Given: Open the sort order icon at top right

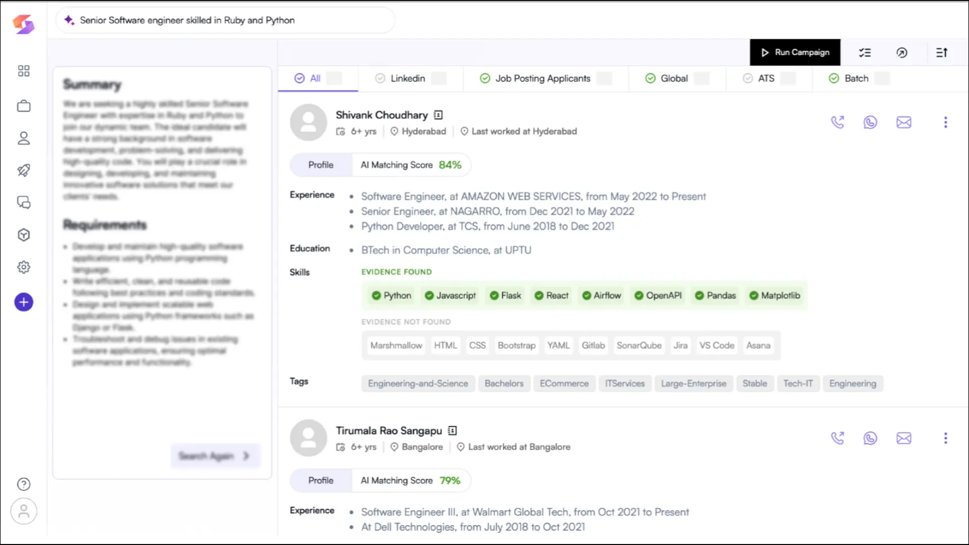Looking at the screenshot, I should [x=942, y=52].
